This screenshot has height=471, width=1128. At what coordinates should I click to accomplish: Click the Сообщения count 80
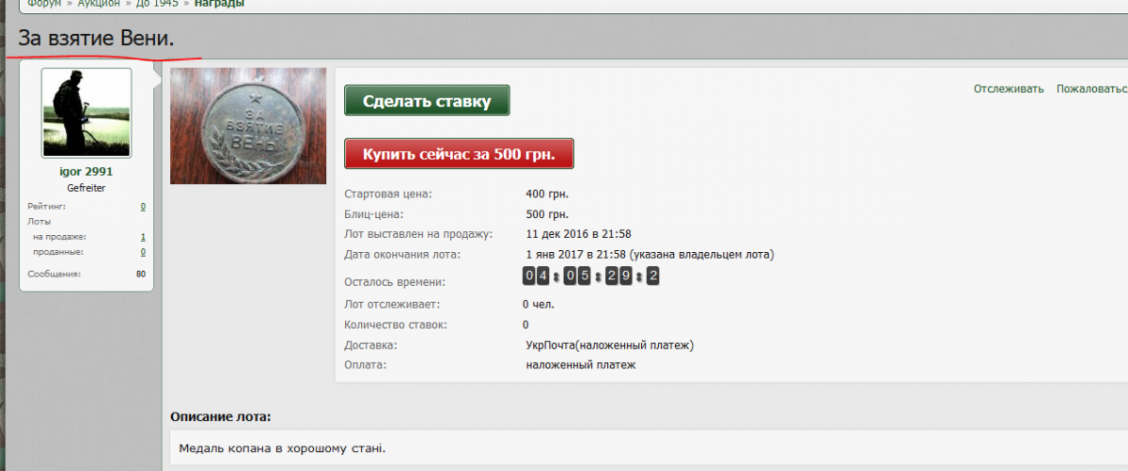140,274
